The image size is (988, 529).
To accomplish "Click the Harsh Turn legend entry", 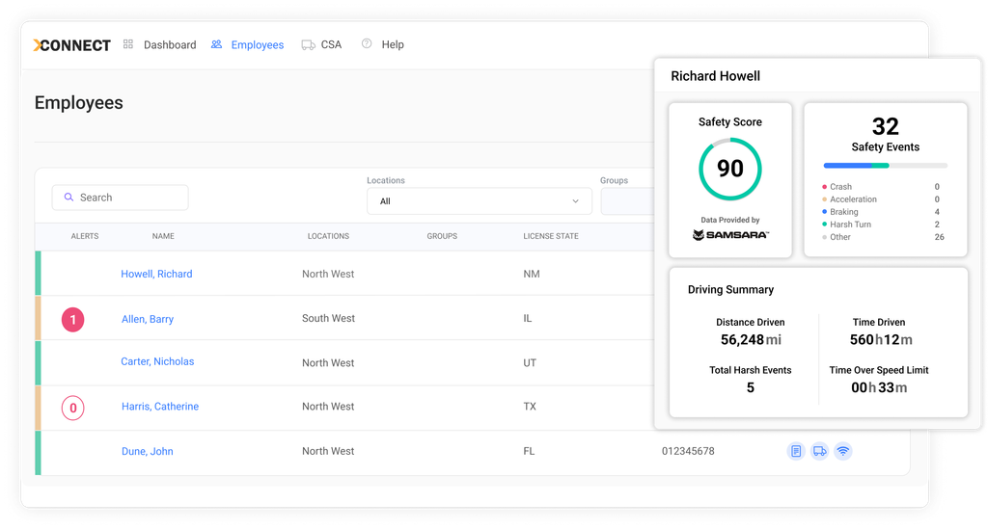I will pos(881,225).
